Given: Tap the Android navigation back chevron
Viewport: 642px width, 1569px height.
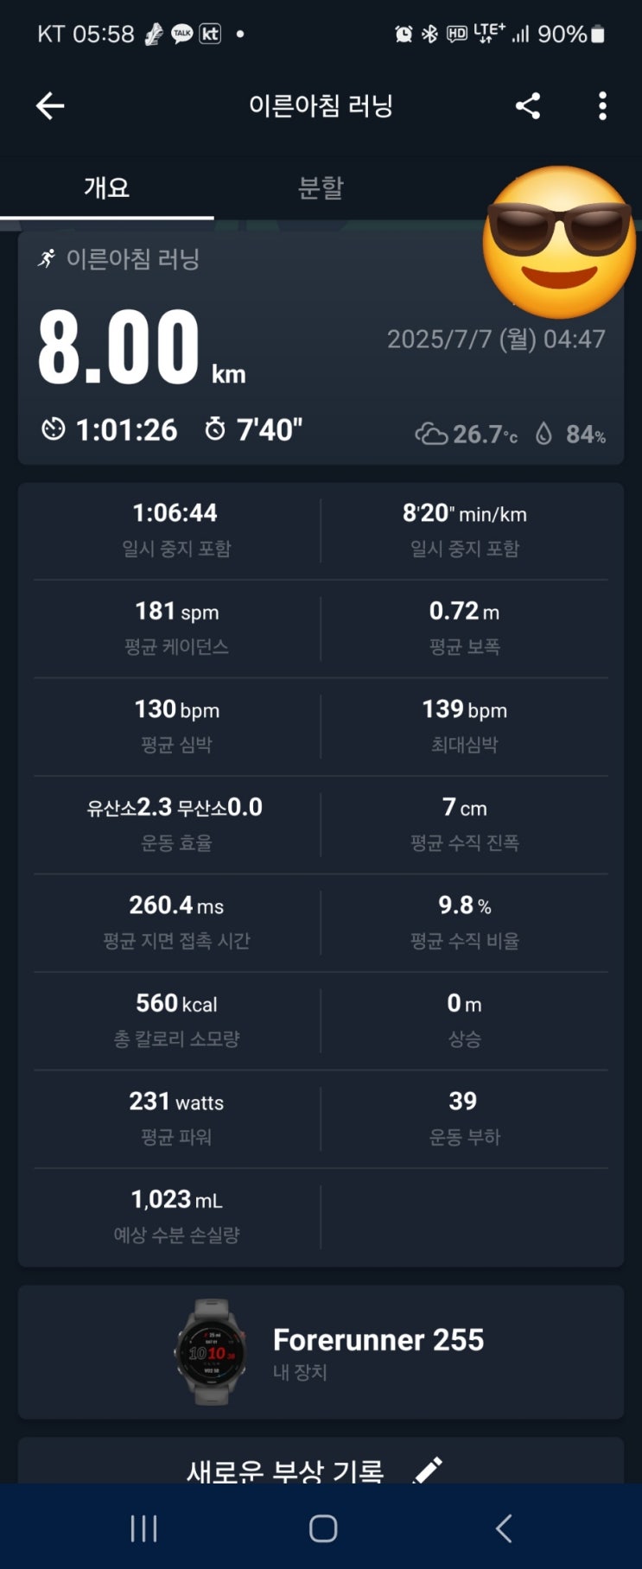Looking at the screenshot, I should point(504,1528).
